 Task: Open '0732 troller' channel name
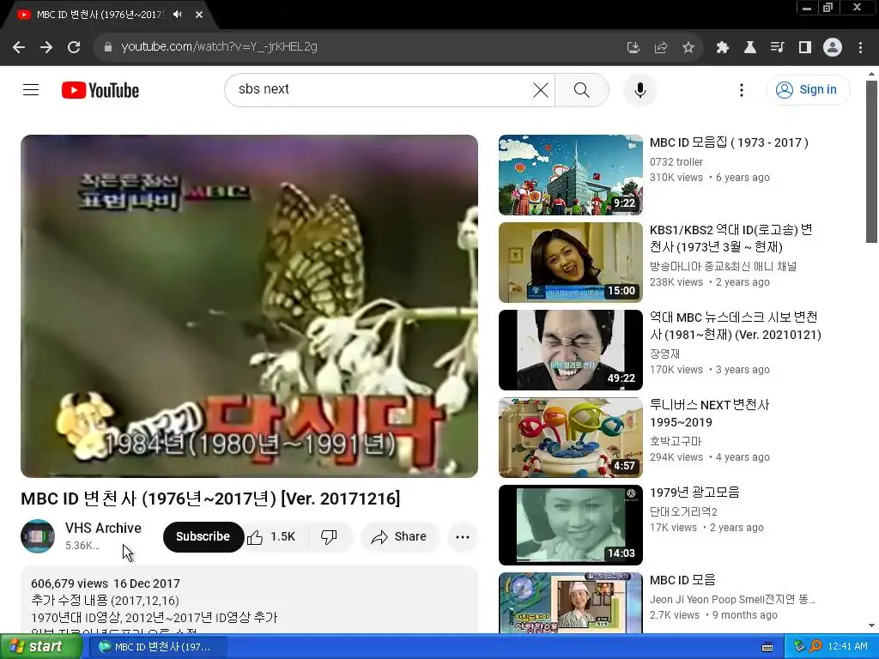click(x=676, y=162)
